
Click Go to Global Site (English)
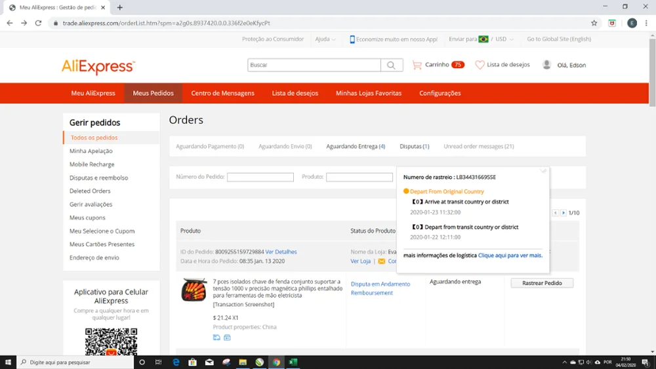[559, 39]
